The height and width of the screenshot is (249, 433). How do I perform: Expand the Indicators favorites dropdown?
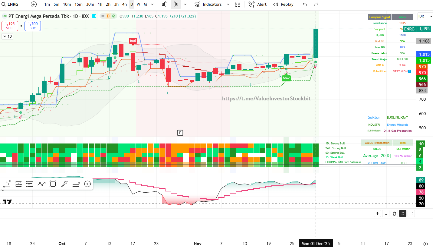pyautogui.click(x=228, y=4)
